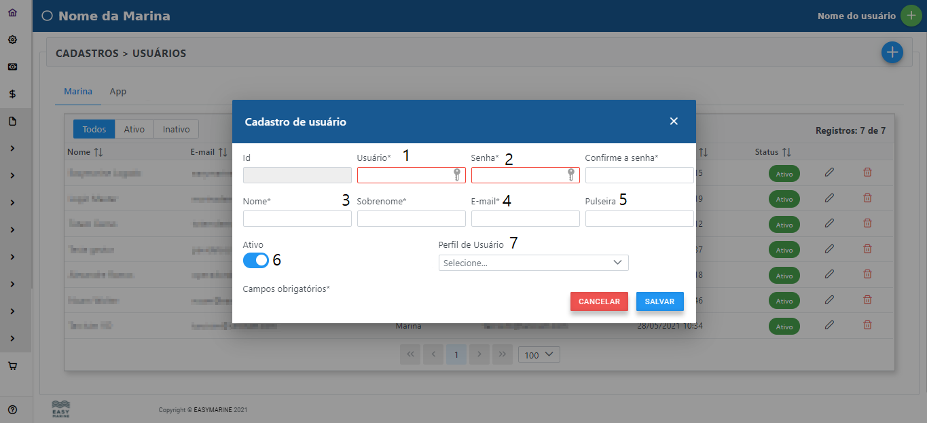
Task: Click the shopping cart sidebar icon
Action: 12,366
